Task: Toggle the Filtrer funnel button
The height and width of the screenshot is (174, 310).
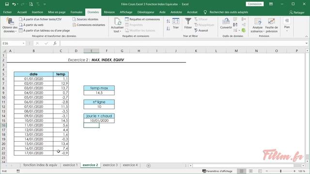Action: [188, 24]
